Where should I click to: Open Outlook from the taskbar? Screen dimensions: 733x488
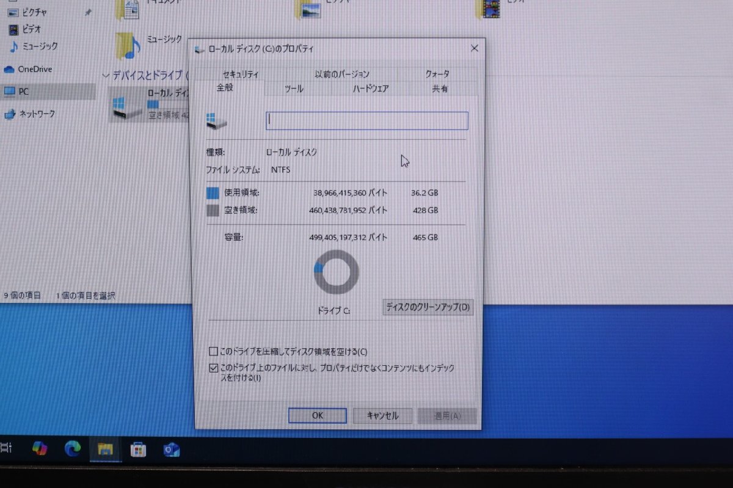tap(171, 450)
